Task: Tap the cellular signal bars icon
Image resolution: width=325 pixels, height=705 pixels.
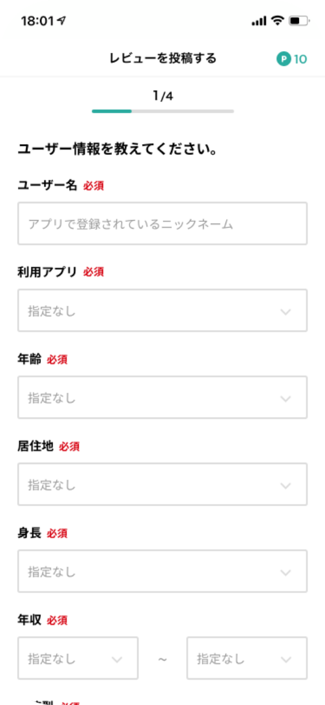Action: coord(259,21)
